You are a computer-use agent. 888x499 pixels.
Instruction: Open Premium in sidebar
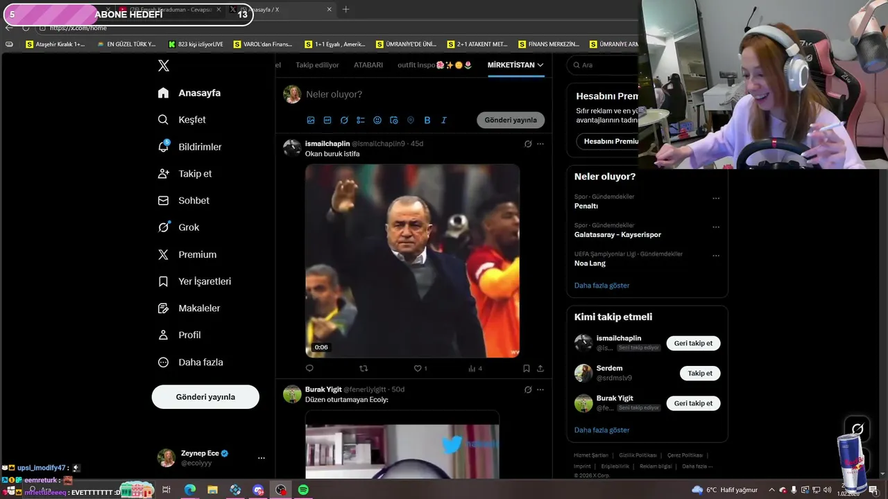(187, 254)
